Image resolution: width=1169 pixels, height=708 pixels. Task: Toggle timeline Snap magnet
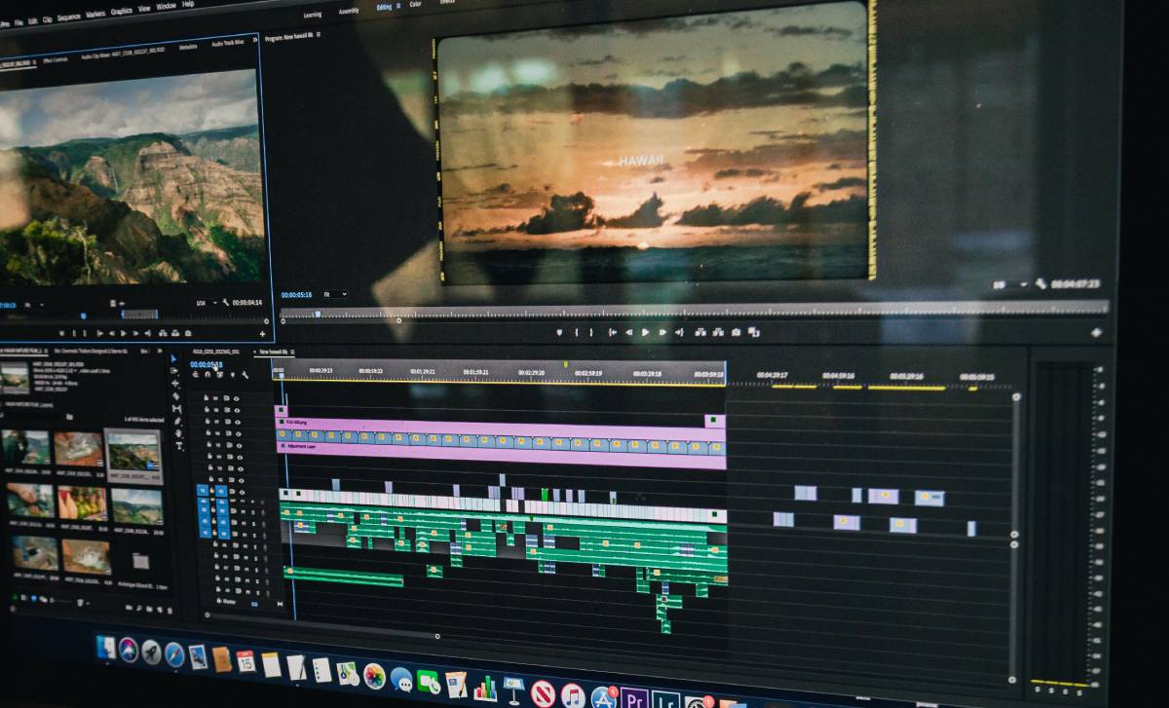(207, 375)
